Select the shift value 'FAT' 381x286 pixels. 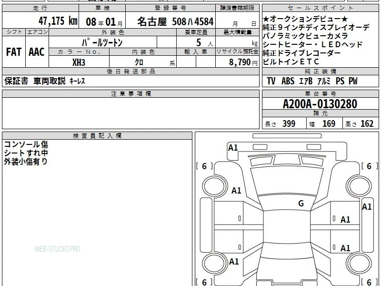coord(14,52)
